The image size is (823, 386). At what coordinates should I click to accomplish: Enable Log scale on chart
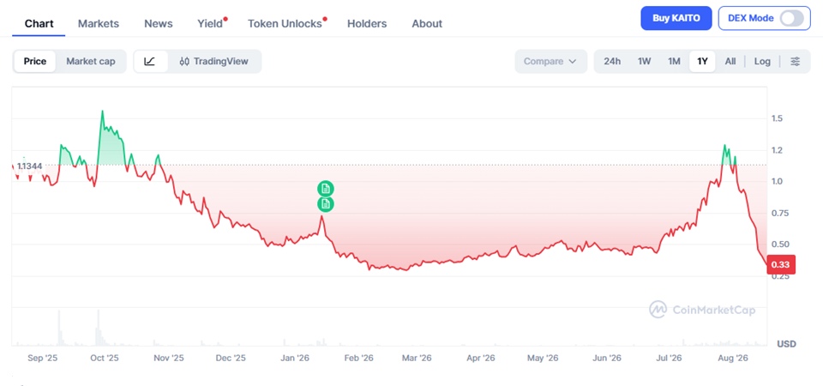pos(762,62)
